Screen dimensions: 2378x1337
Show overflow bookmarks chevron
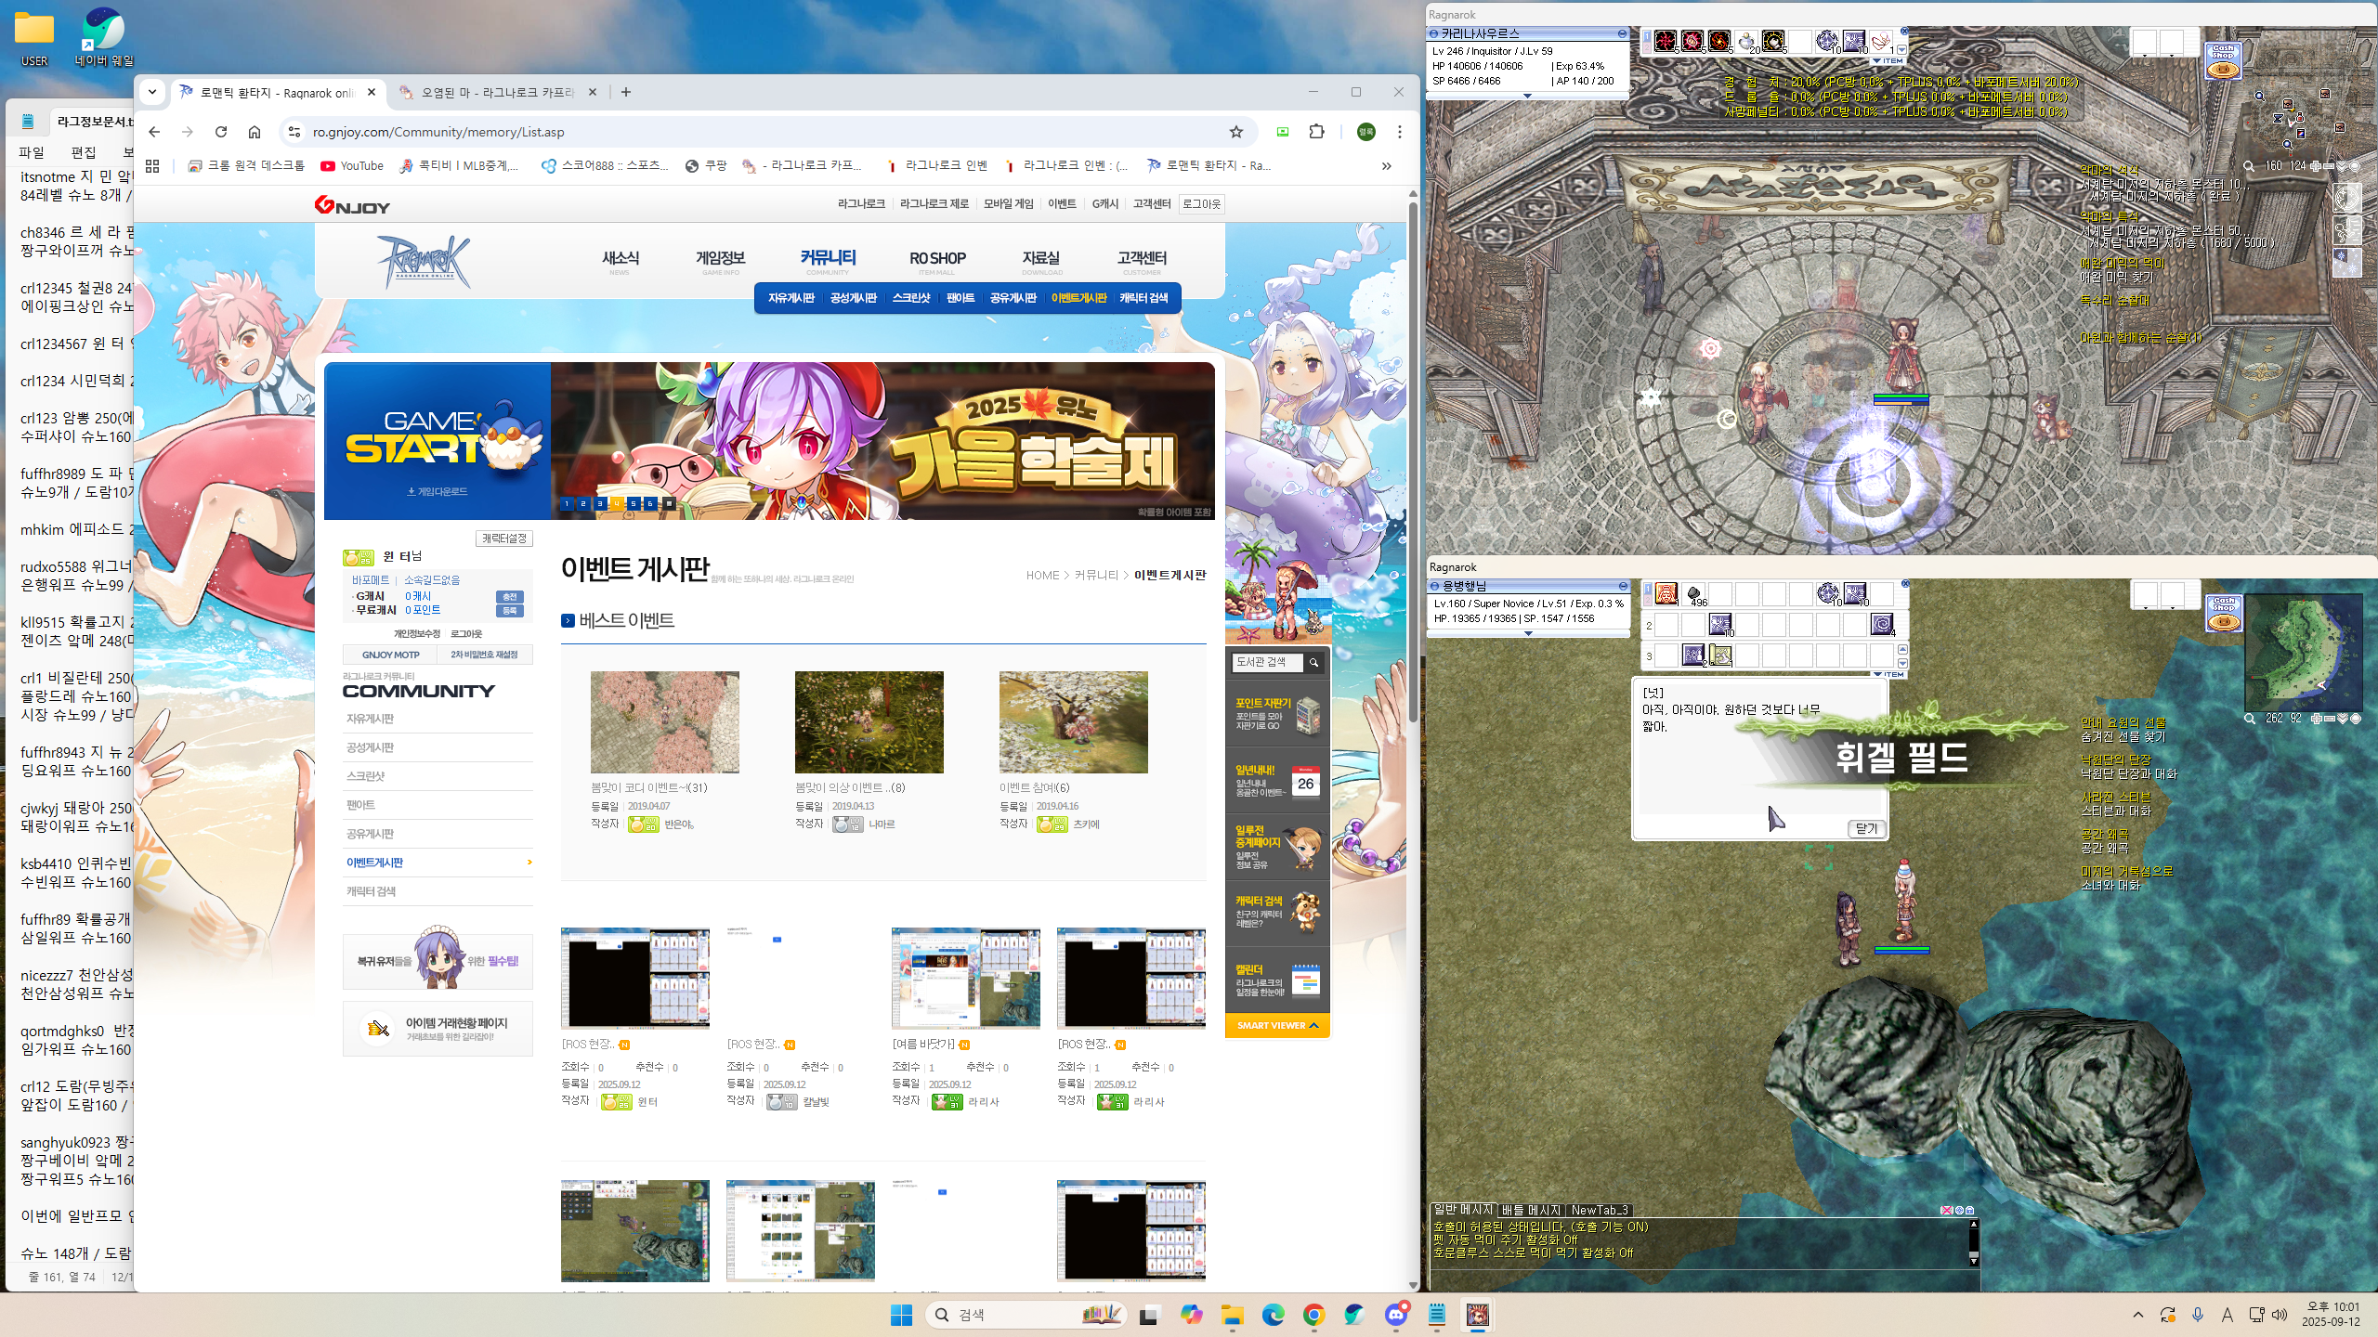pos(1386,166)
